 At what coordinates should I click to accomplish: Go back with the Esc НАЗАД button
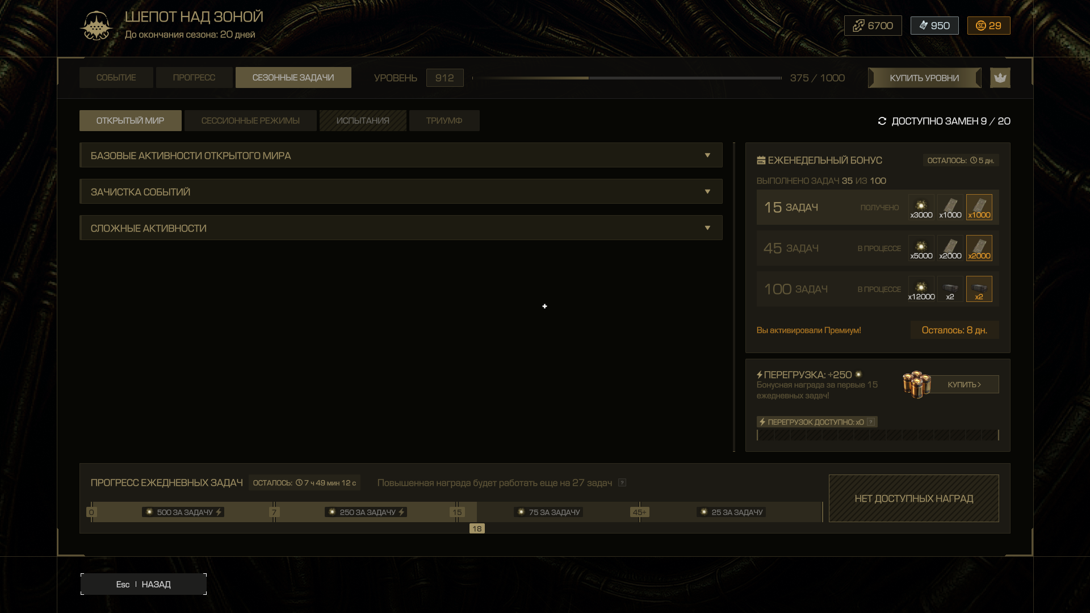[x=144, y=584]
